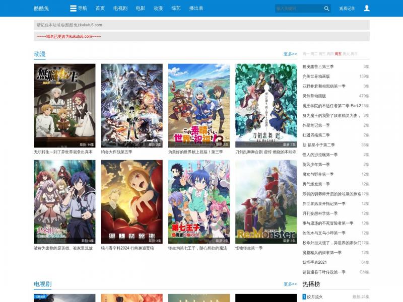Image resolution: width=403 pixels, height=302 pixels.
Task: Open 观看记录 watch history
Action: 347,9
